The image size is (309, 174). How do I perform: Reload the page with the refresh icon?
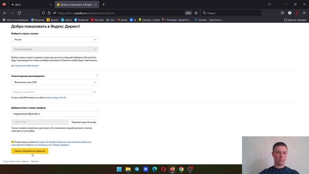tap(19, 13)
